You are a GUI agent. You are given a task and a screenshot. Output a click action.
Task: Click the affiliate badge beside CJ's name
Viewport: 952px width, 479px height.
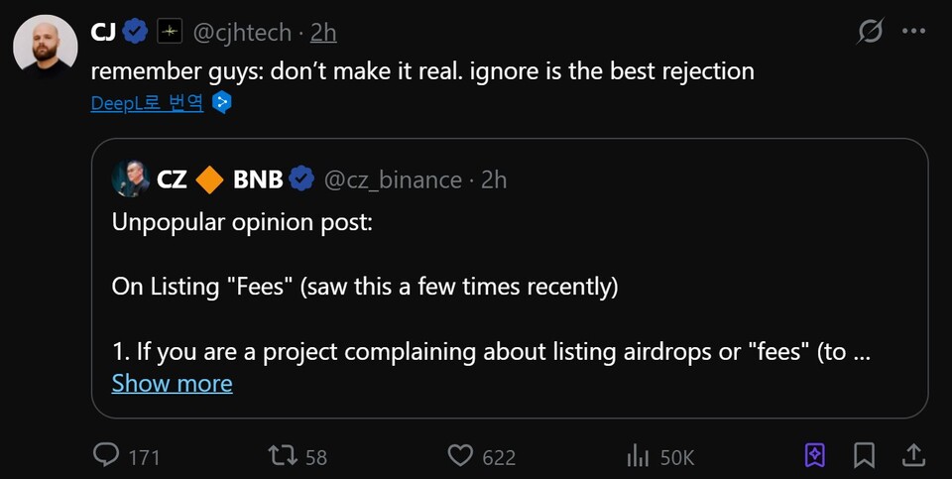click(171, 33)
